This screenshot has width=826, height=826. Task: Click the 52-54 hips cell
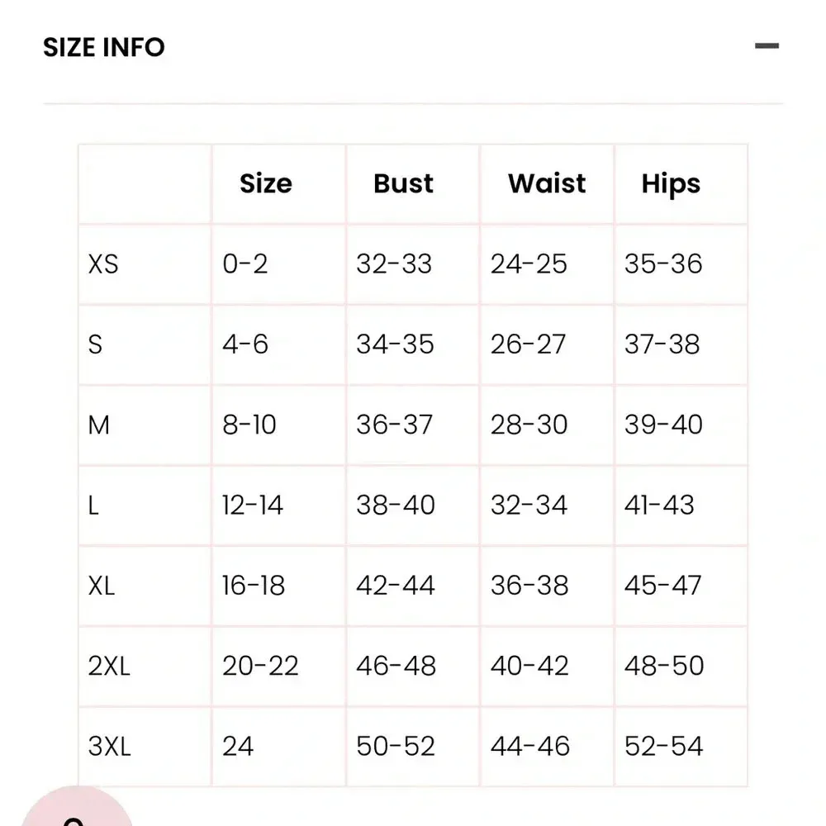663,747
